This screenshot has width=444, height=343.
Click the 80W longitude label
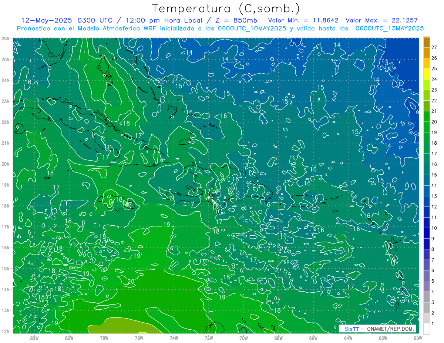pos(69,338)
